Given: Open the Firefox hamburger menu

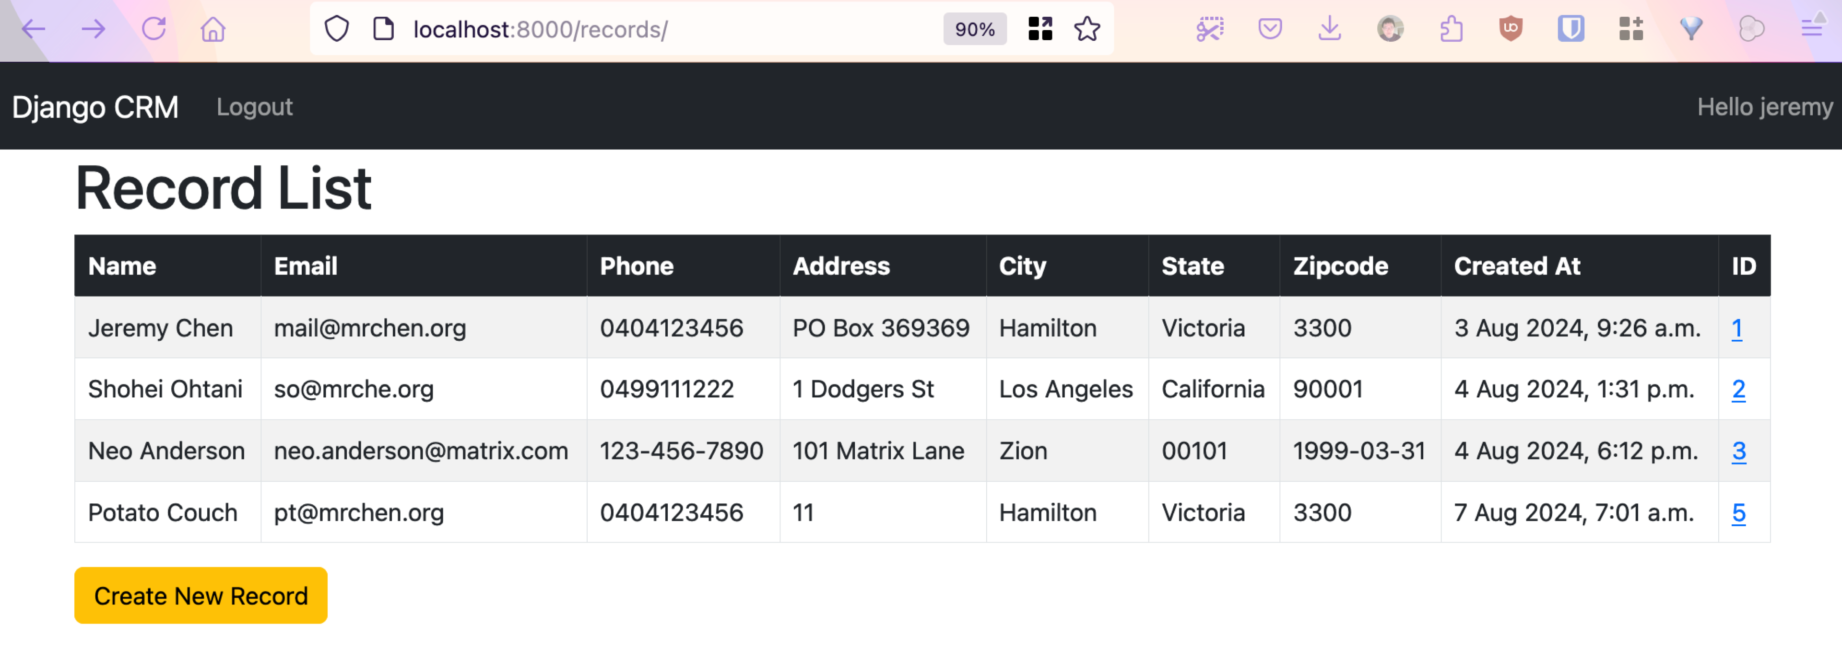Looking at the screenshot, I should (x=1811, y=29).
